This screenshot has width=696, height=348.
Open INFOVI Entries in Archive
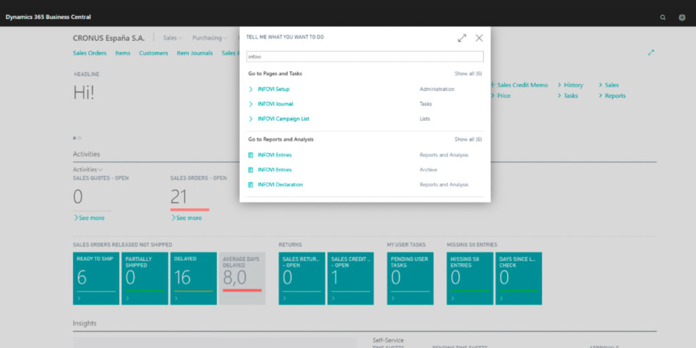[275, 169]
